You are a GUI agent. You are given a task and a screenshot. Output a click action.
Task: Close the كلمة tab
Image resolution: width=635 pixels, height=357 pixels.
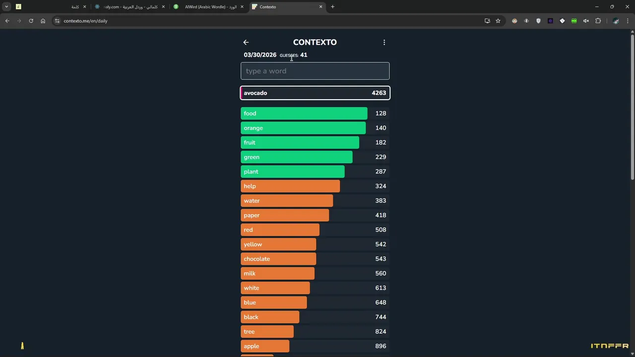point(84,7)
